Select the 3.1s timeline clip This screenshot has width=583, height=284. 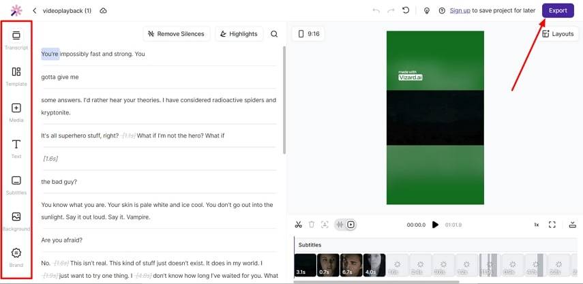click(x=305, y=265)
